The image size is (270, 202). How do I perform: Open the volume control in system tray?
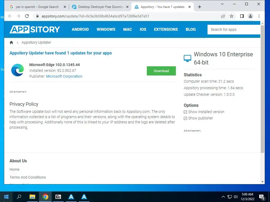coord(236,197)
